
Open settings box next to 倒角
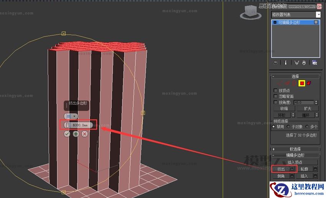click(292, 176)
